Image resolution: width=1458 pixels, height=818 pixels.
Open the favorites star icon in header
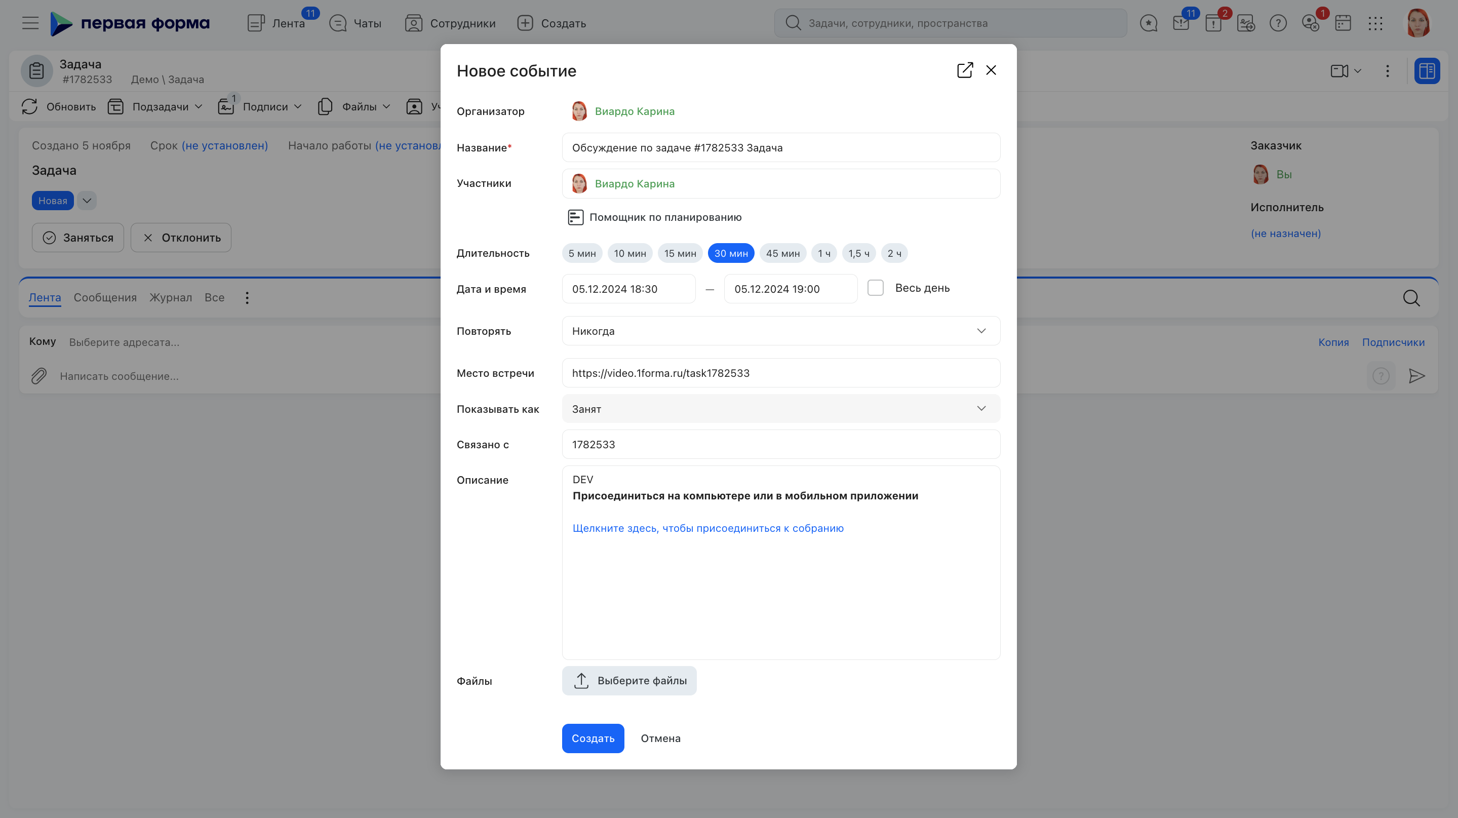tap(1149, 23)
